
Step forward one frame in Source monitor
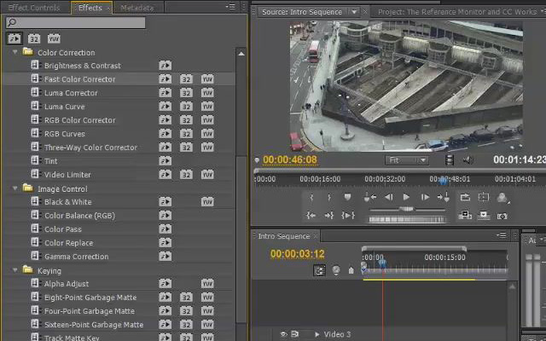[425, 197]
